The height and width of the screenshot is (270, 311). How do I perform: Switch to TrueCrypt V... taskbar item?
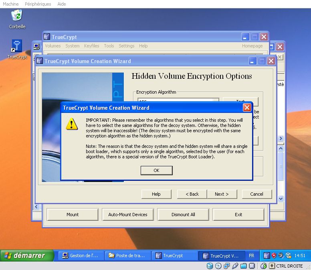[x=222, y=256]
